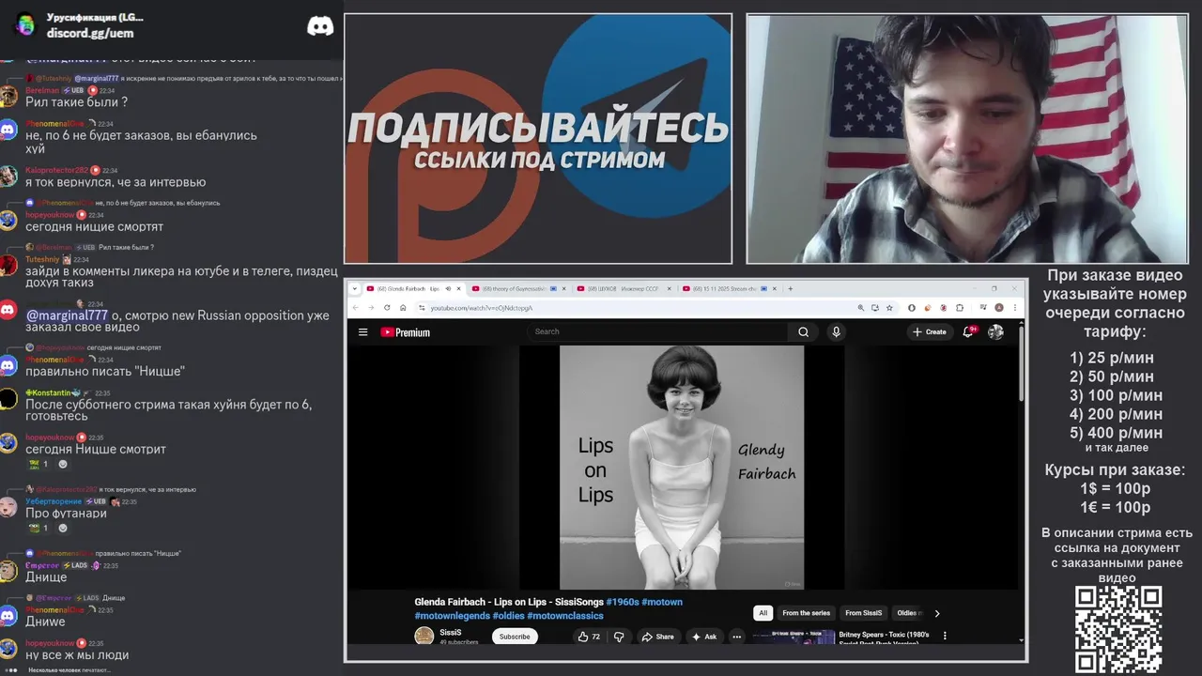Click the YouTube search magnifier button
The image size is (1202, 676).
tap(803, 331)
